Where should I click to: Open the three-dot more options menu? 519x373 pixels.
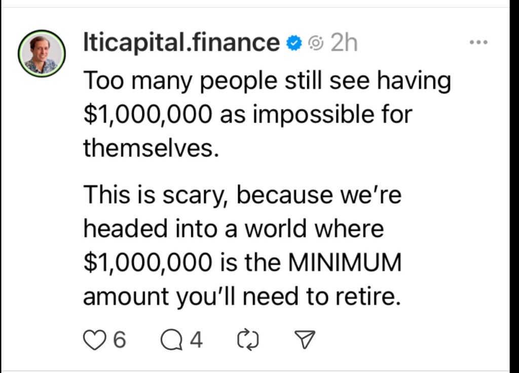[x=478, y=43]
